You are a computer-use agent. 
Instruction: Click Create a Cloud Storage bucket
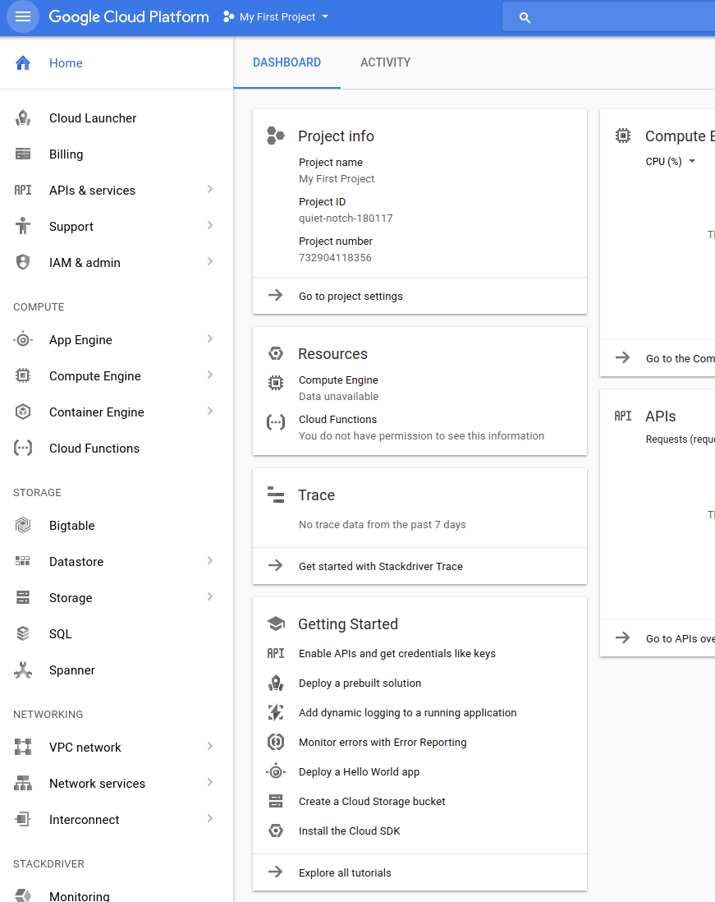[372, 801]
